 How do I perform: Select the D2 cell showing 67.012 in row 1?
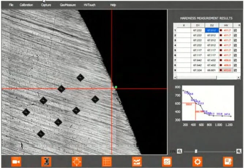pyautogui.click(x=211, y=31)
